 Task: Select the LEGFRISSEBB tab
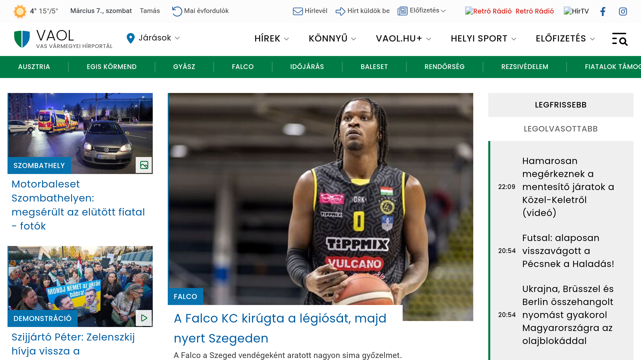pyautogui.click(x=560, y=105)
